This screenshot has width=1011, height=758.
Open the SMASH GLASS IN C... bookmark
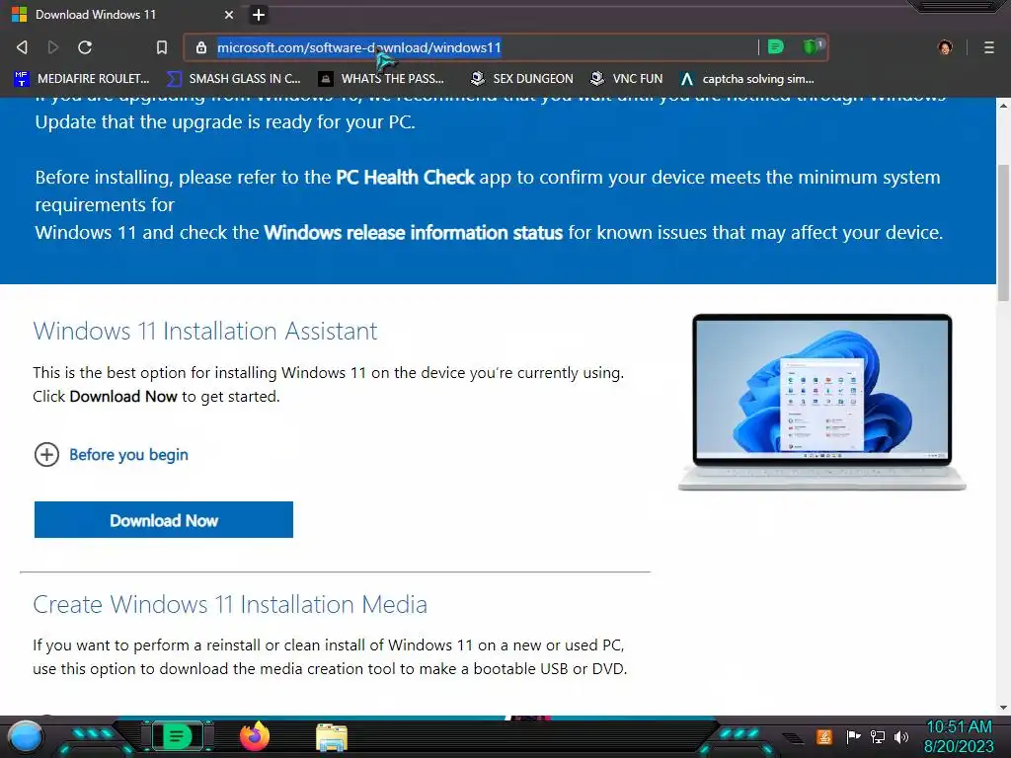(233, 79)
